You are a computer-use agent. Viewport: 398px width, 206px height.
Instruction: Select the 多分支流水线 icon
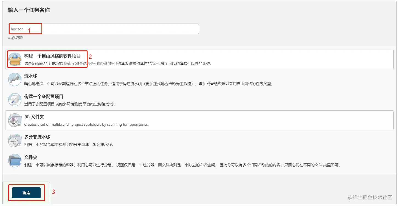(15, 140)
